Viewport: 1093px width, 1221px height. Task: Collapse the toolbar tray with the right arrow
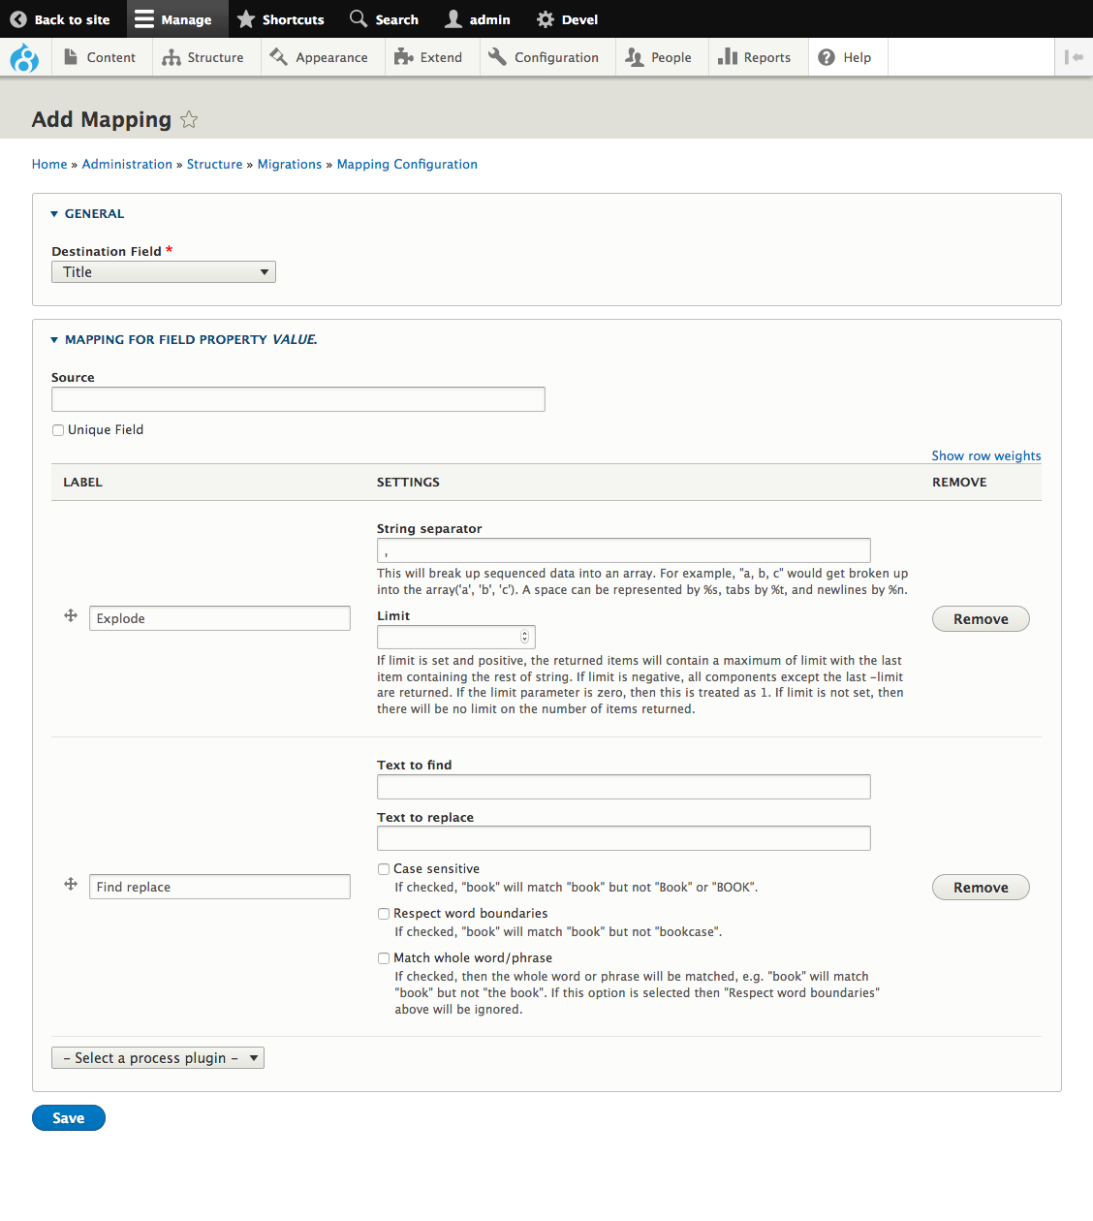click(1074, 56)
